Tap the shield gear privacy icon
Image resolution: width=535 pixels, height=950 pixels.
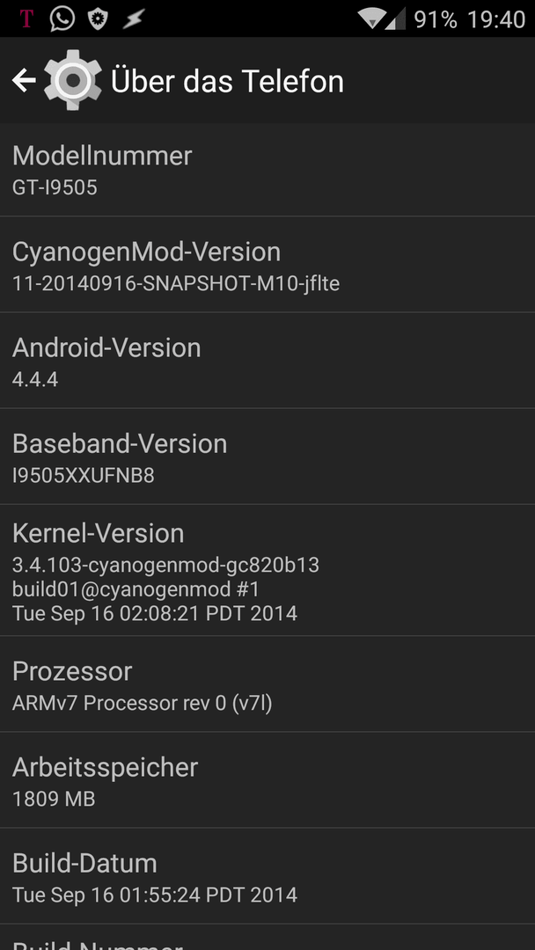point(97,18)
